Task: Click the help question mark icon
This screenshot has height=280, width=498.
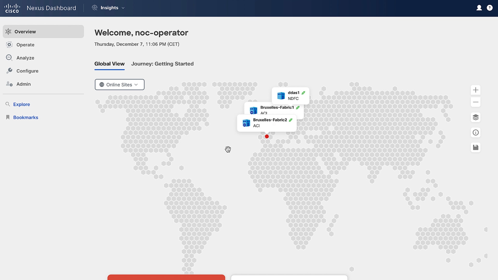Action: coord(490,8)
